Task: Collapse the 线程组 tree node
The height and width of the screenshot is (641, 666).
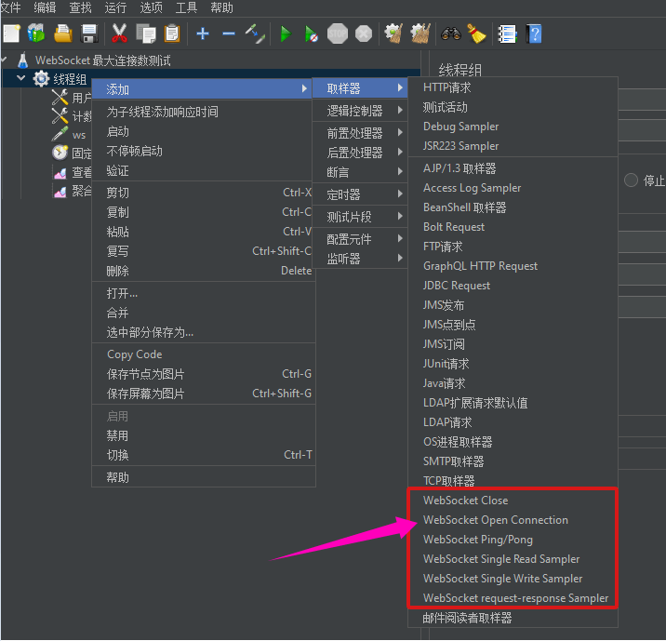Action: (x=21, y=79)
